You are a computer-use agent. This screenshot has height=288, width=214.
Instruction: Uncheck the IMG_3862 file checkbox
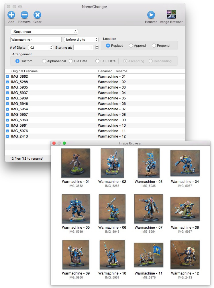[x=7, y=77]
